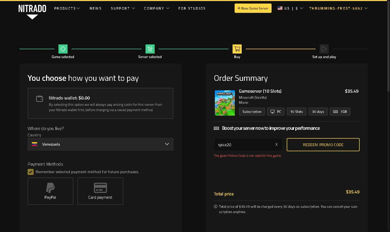
Task: Click the PayPal logo icon
Action: pyautogui.click(x=50, y=188)
